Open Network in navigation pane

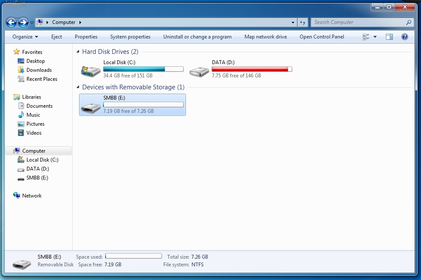[x=32, y=196]
